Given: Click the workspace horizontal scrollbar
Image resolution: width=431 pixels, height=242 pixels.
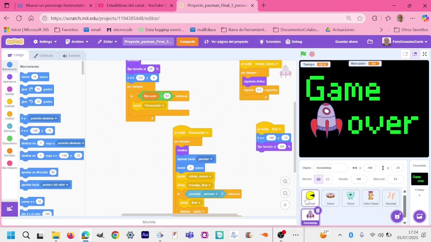Looking at the screenshot, I should [179, 215].
